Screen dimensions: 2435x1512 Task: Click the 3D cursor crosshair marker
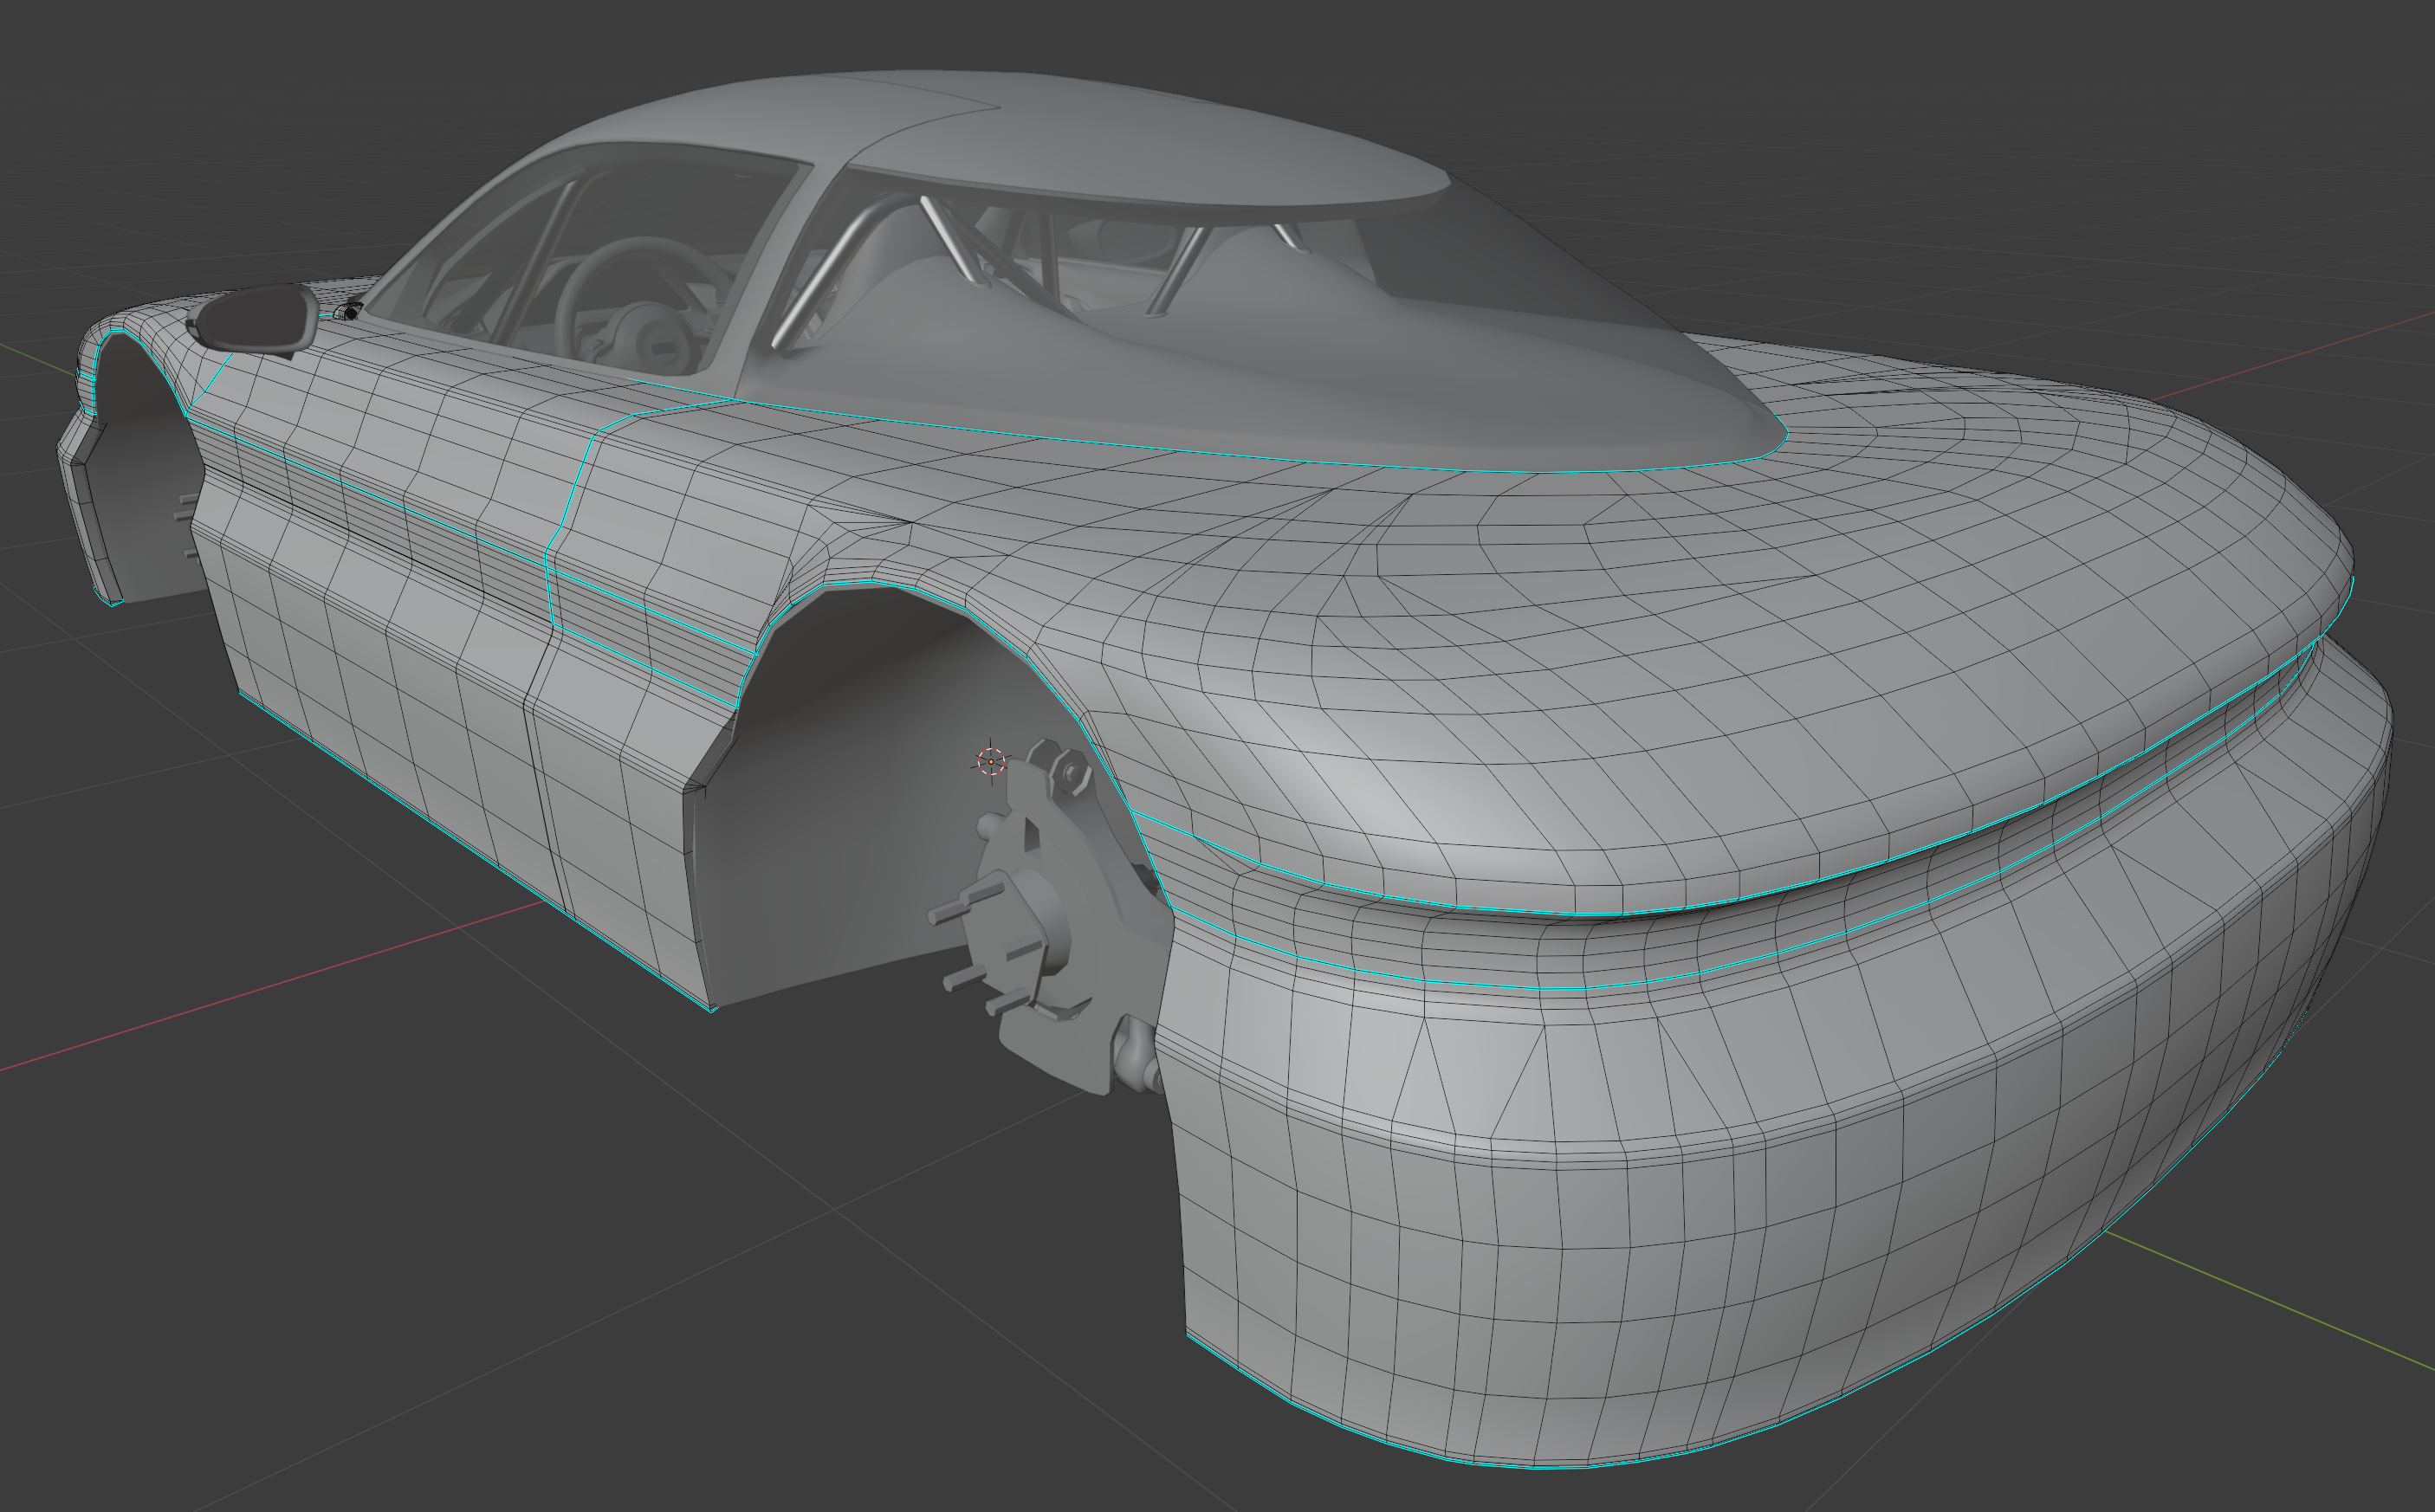(x=991, y=761)
